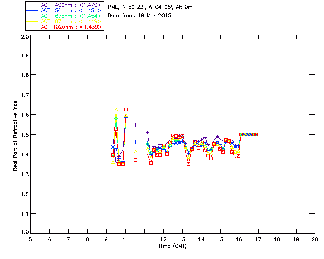The image size is (324, 259).
Task: Click the x-axis tick label 8
Action: (x=88, y=239)
